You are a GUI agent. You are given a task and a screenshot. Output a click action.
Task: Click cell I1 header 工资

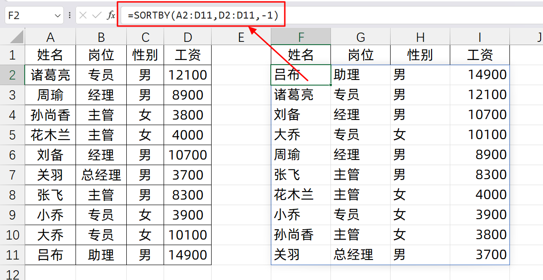click(480, 55)
